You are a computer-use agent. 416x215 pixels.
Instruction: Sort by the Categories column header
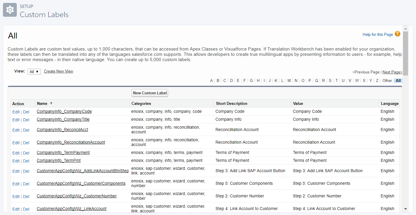tap(141, 103)
